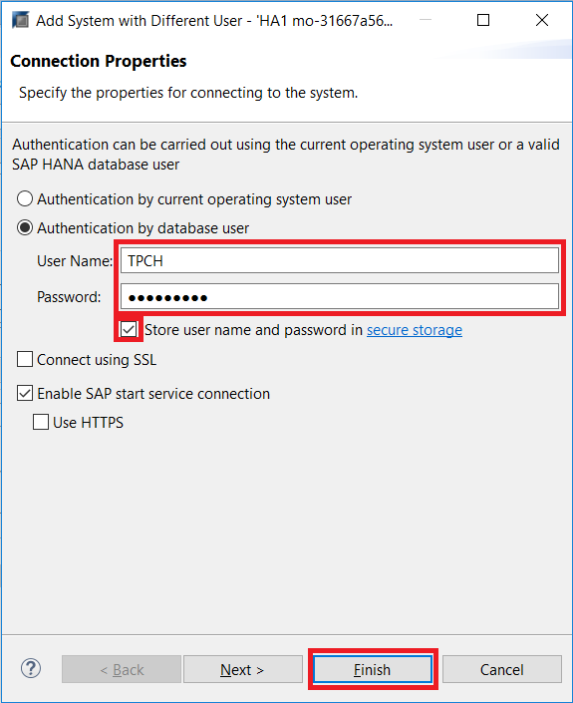Image resolution: width=573 pixels, height=703 pixels.
Task: Click the Finish button
Action: click(x=373, y=669)
